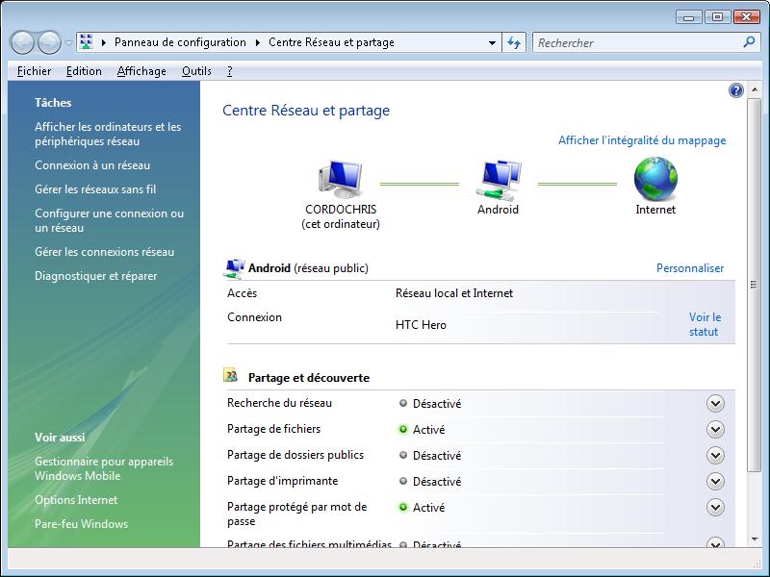
Task: Click the Back navigation arrow button
Action: 22,42
